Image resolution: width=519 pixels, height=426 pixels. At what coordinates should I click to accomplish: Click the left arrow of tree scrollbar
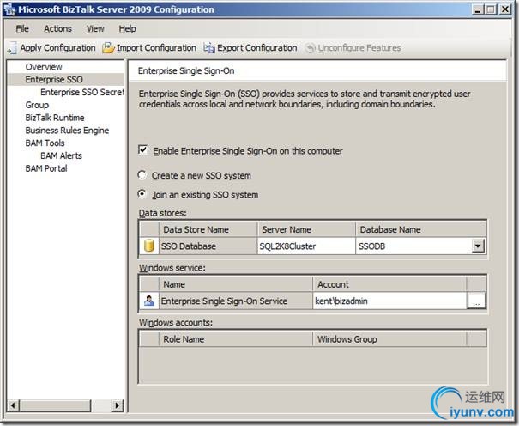click(13, 405)
